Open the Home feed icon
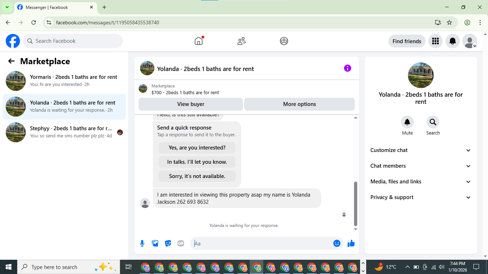Screen dimensions: 488x274 (199, 41)
